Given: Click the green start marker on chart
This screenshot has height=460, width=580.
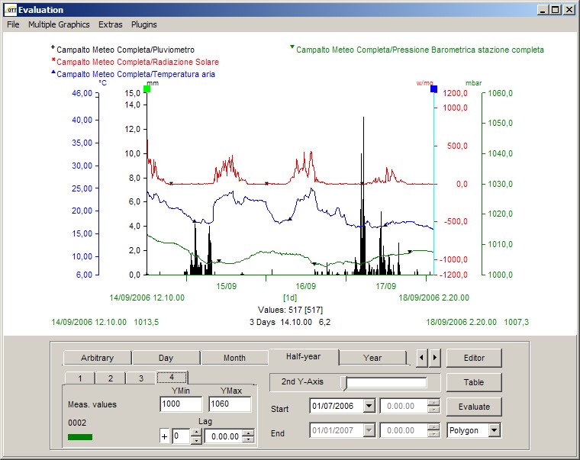Looking at the screenshot, I should point(147,89).
